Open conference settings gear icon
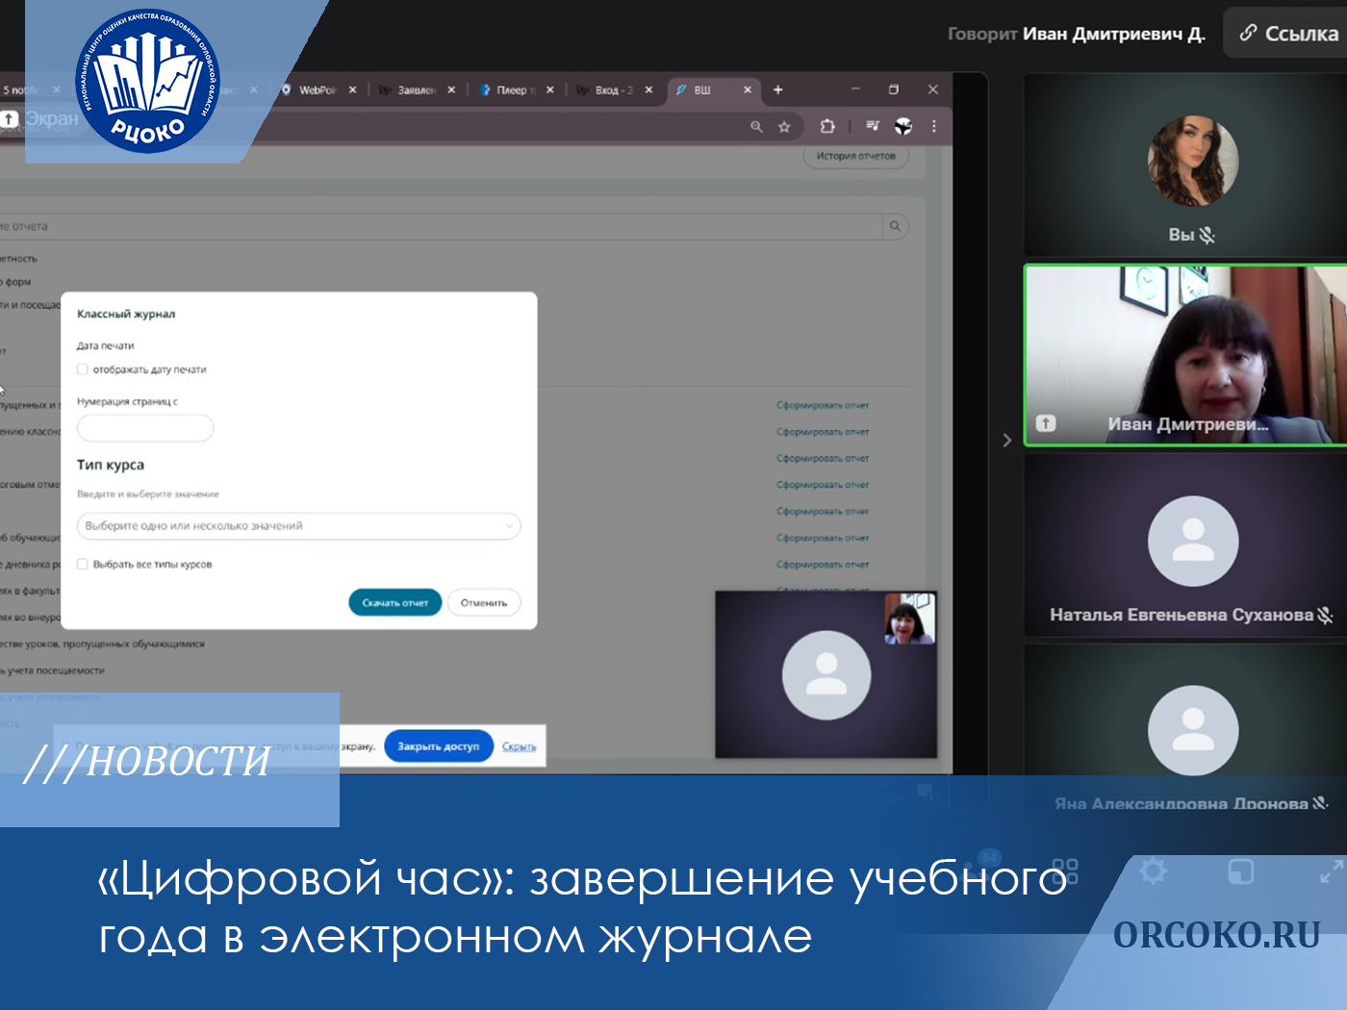Screen dimensions: 1347x1010 [1153, 871]
